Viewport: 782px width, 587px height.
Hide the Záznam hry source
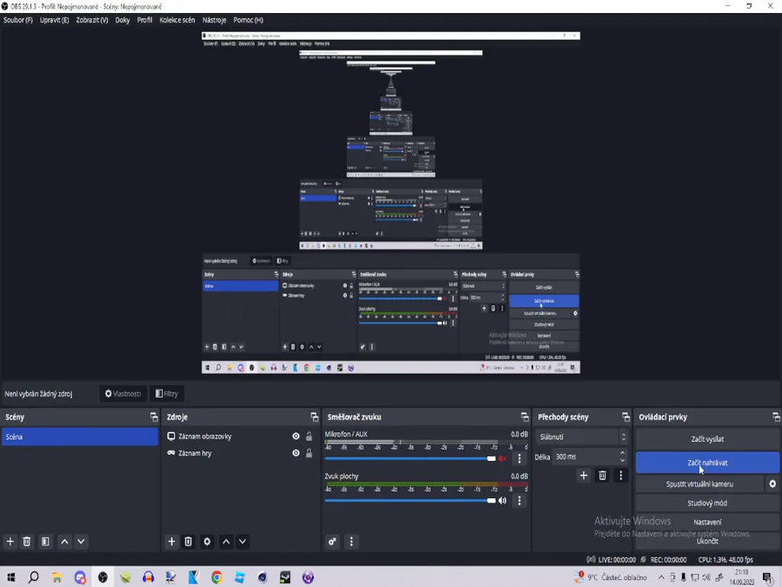295,453
